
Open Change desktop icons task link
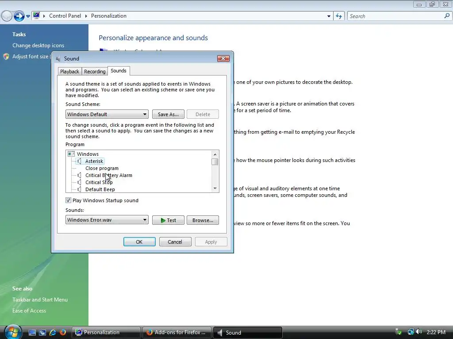coord(38,45)
